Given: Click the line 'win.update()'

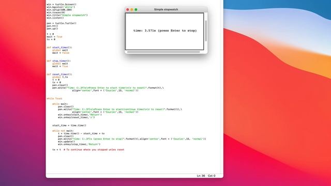Looking at the screenshot, I should coord(67,142).
